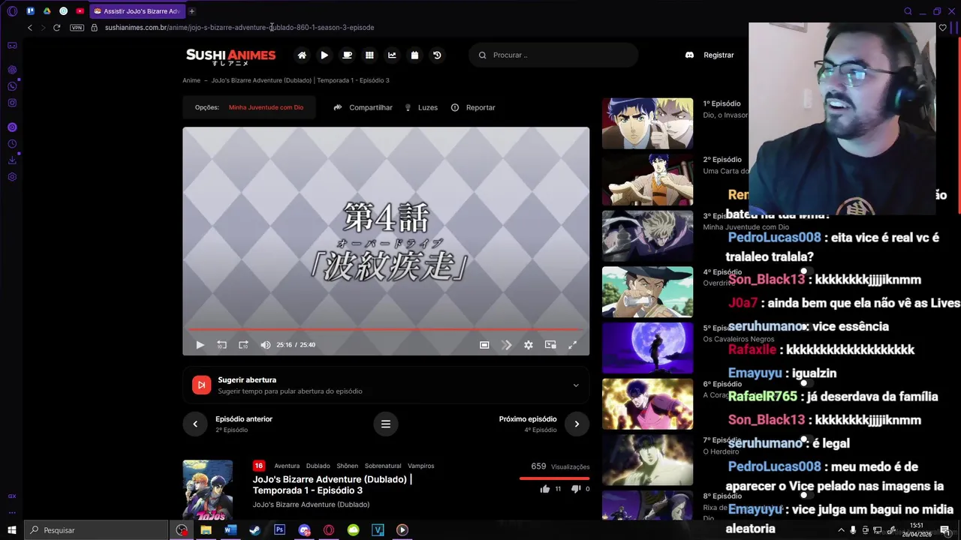Image resolution: width=961 pixels, height=540 pixels.
Task: Go to Próximo episódio arrow button
Action: (577, 424)
